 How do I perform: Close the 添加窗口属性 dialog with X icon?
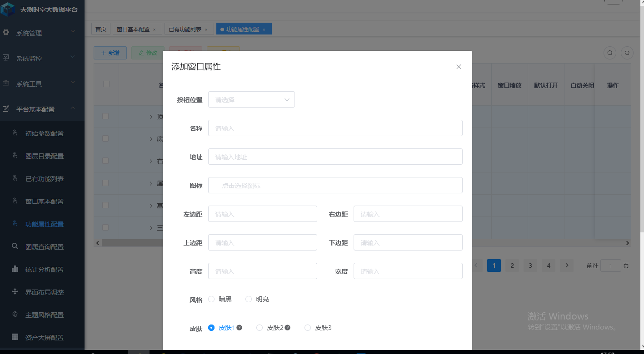459,67
